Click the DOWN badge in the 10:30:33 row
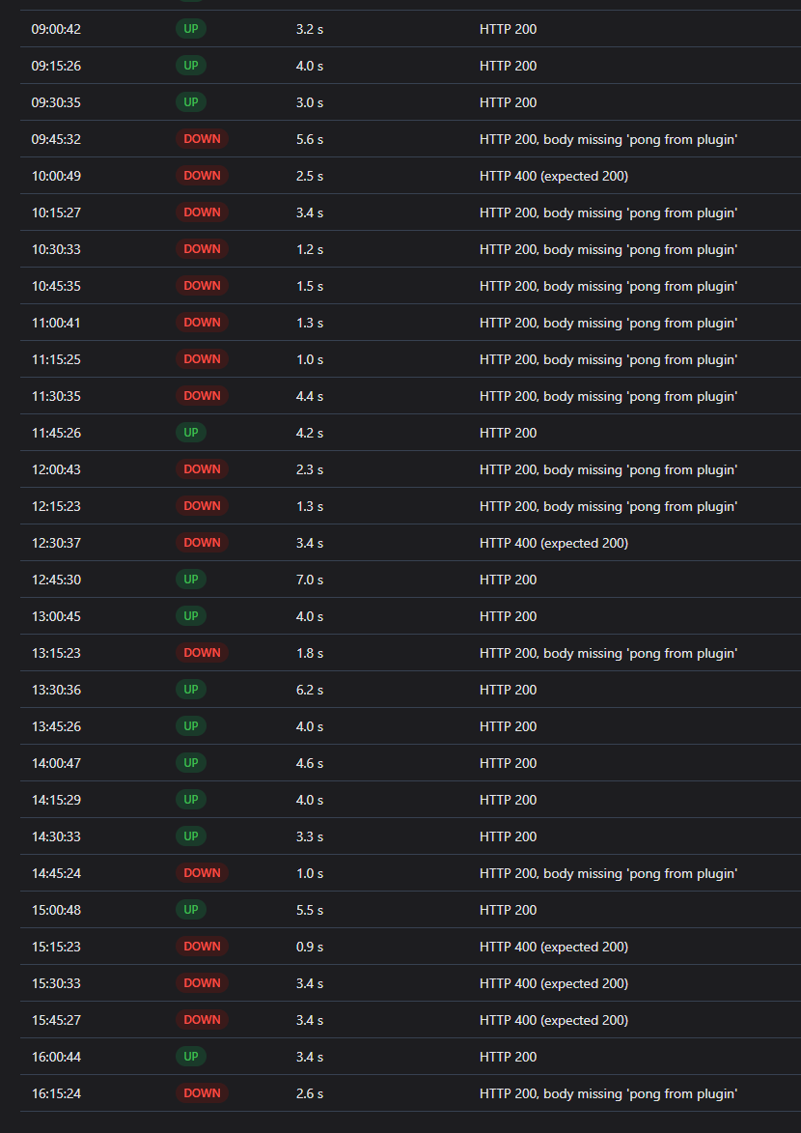 [202, 249]
